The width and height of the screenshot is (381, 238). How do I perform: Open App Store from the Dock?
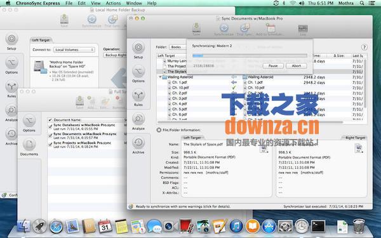tap(269, 226)
